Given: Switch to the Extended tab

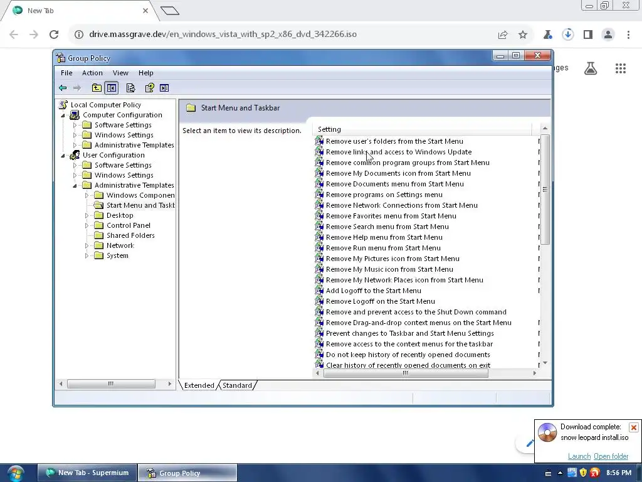Looking at the screenshot, I should (x=199, y=385).
